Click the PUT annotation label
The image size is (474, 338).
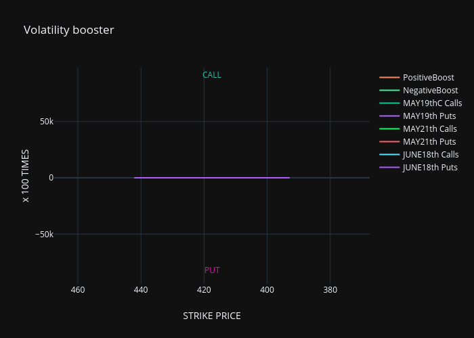[x=212, y=270]
